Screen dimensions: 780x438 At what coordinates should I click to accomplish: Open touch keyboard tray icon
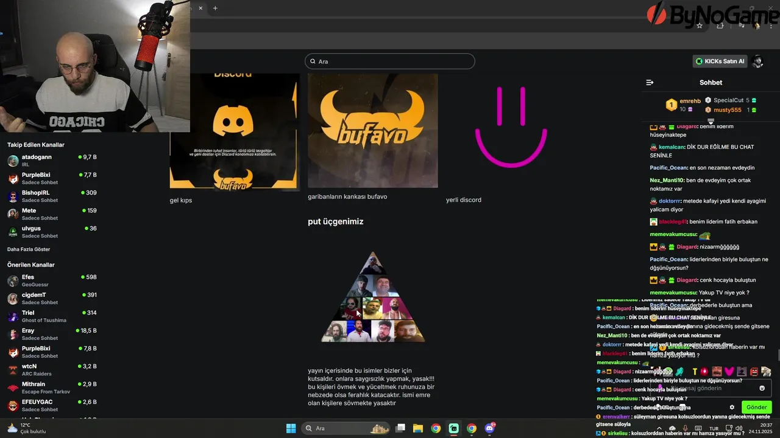click(x=699, y=428)
